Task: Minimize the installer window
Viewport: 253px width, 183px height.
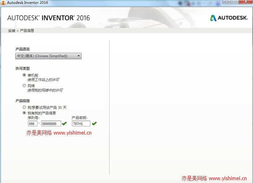Action: [227, 2]
